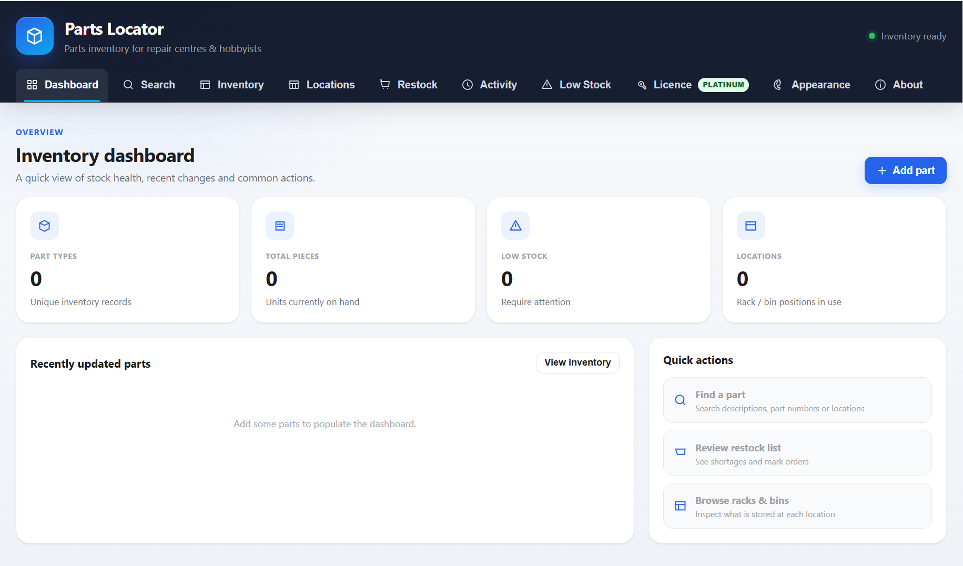963x566 pixels.
Task: Click the Browse racks & bins layout icon
Action: click(x=680, y=506)
